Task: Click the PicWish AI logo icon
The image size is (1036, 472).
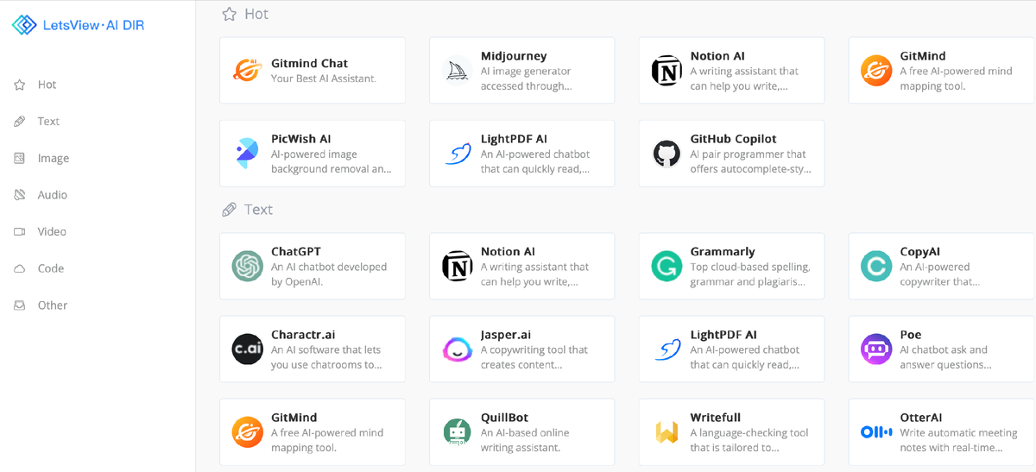Action: click(x=248, y=154)
